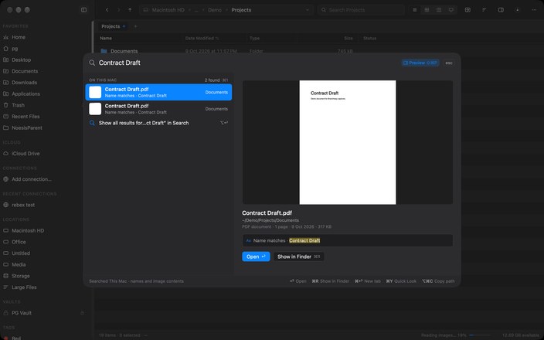The height and width of the screenshot is (340, 544).
Task: Open Desktop in the sidebar
Action: (21, 59)
